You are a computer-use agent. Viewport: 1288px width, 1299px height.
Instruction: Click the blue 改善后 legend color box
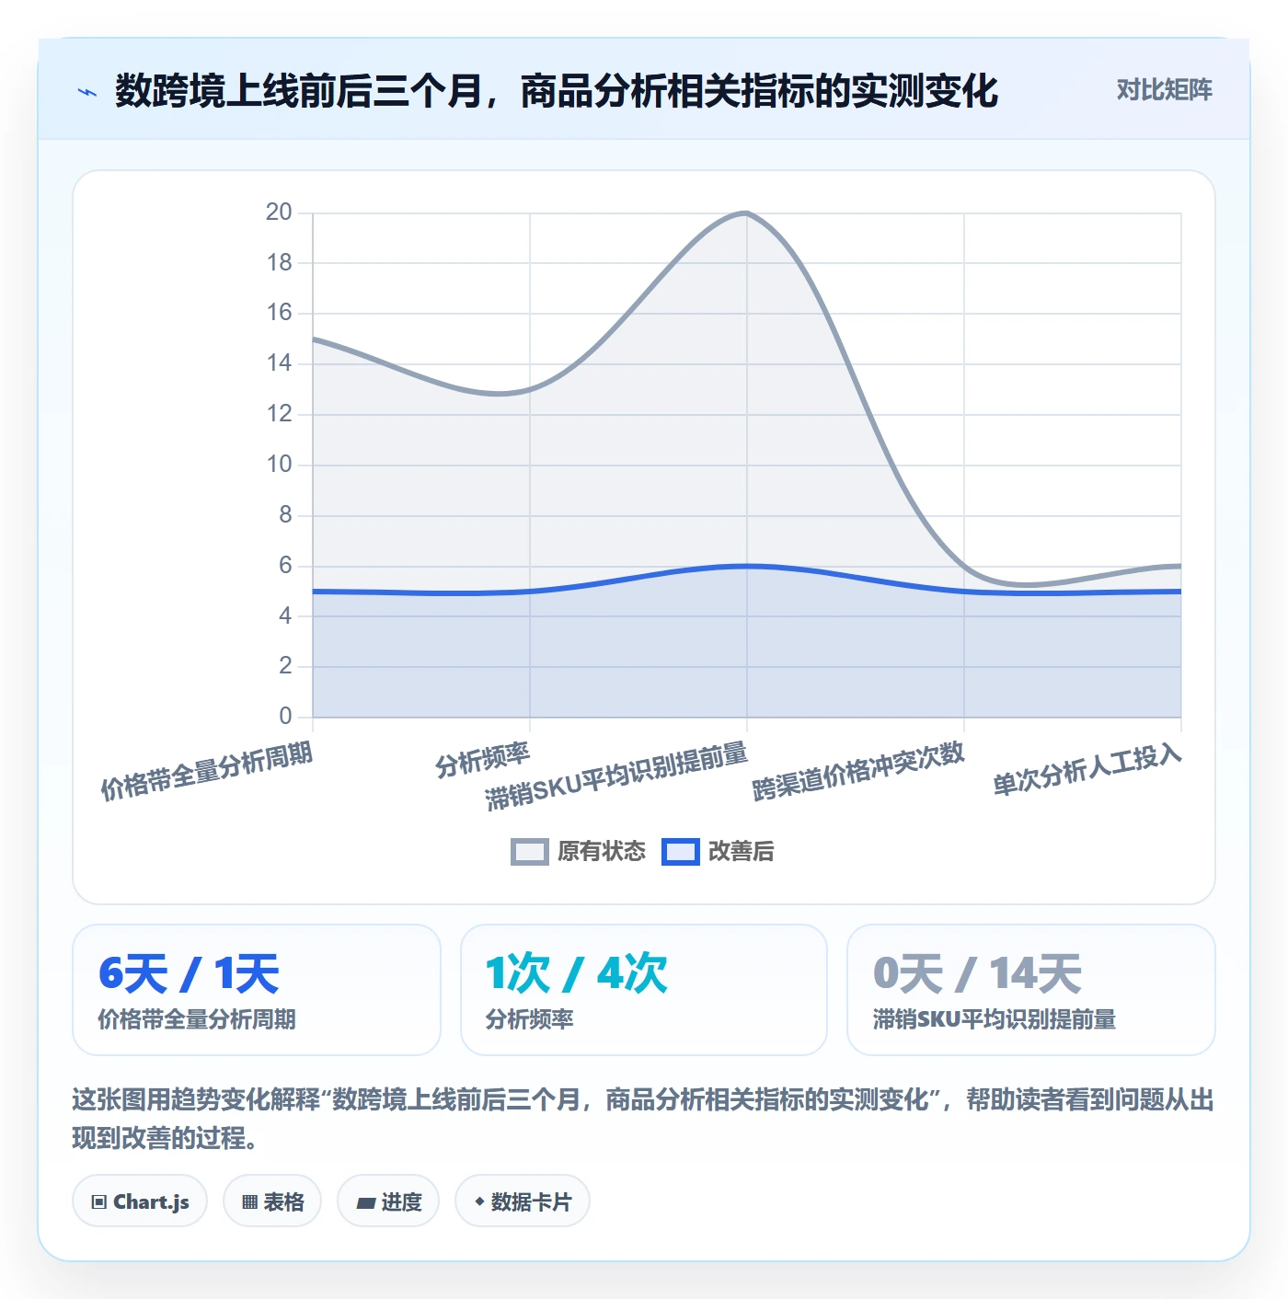tap(681, 852)
